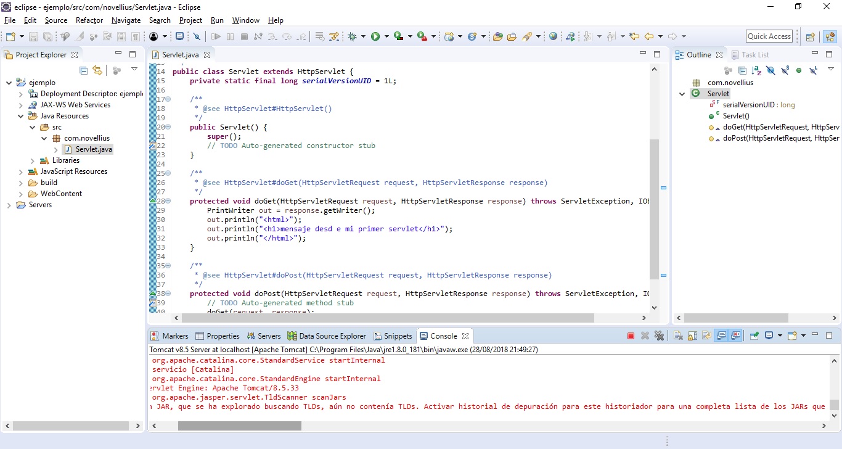Toggle Hide Fields in Outline toolbar

pos(770,70)
